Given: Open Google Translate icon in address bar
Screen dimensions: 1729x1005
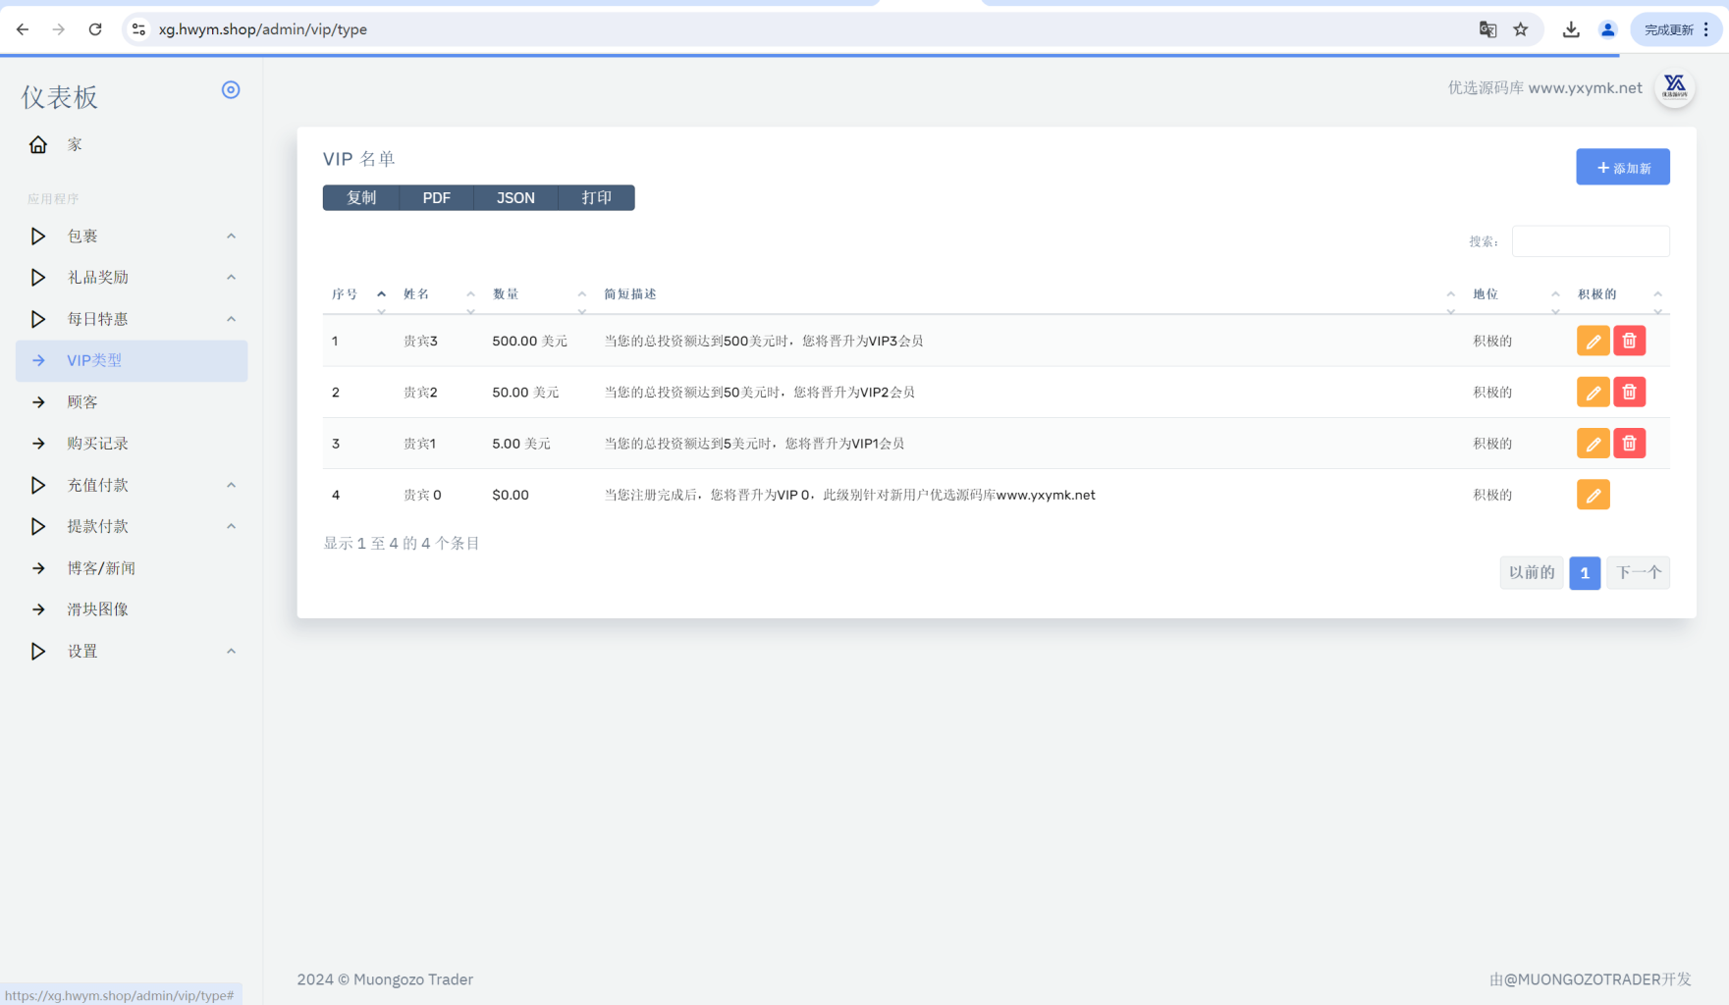Looking at the screenshot, I should coord(1487,29).
